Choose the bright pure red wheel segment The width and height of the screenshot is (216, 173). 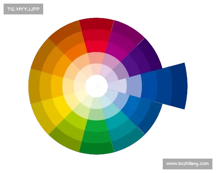(x=95, y=46)
